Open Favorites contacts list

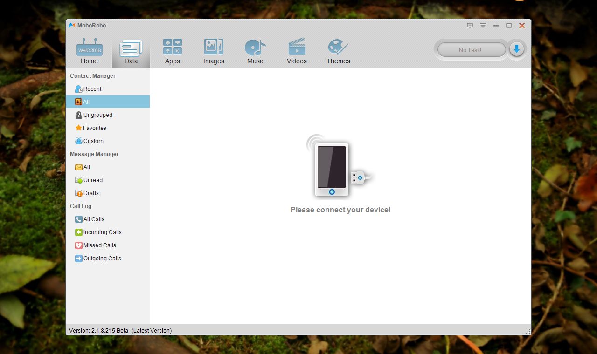click(108, 128)
